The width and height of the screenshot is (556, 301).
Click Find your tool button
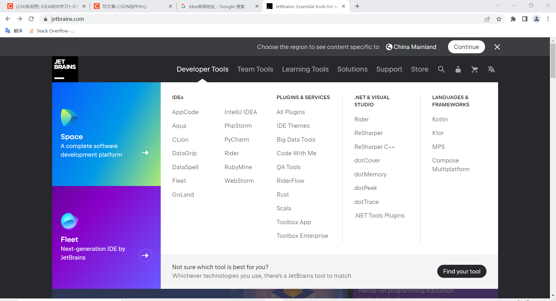tap(462, 271)
